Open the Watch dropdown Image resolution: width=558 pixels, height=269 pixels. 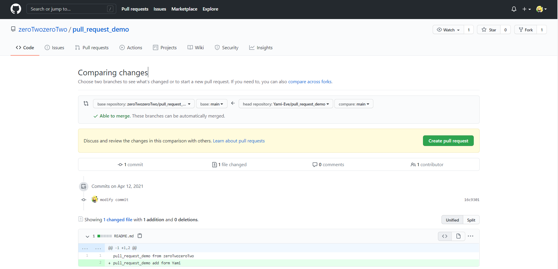[448, 30]
